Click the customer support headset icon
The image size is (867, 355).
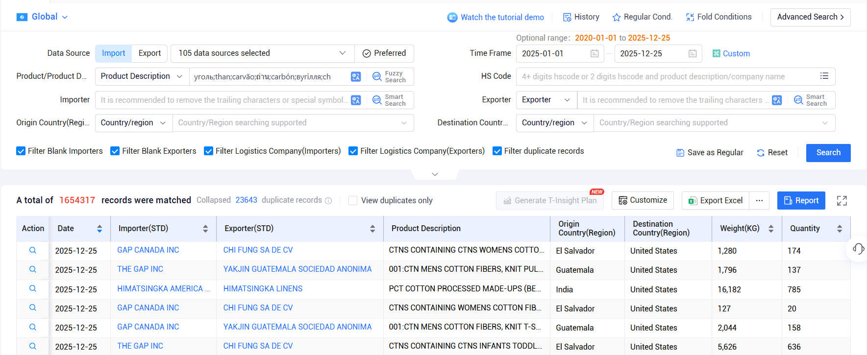pos(858,248)
